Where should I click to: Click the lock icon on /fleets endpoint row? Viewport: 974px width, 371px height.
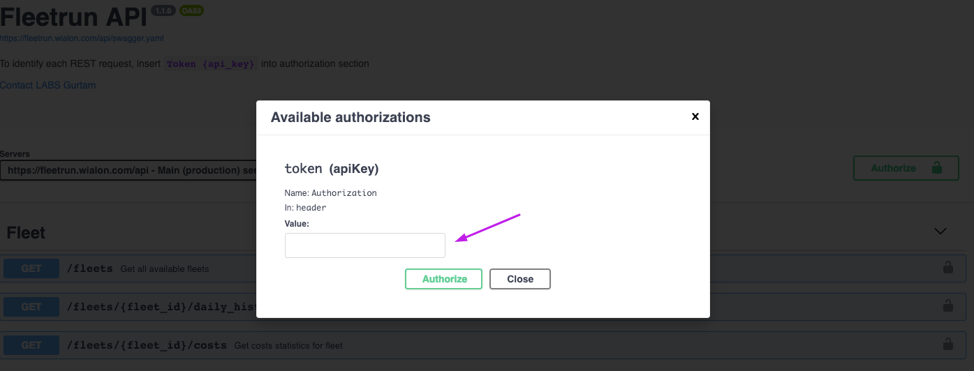(947, 268)
